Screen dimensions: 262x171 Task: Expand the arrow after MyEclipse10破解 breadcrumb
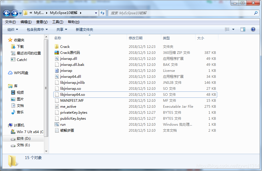tap(81, 13)
